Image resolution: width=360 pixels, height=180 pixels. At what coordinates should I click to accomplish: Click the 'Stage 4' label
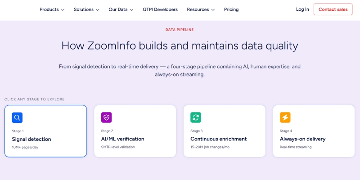tap(286, 131)
